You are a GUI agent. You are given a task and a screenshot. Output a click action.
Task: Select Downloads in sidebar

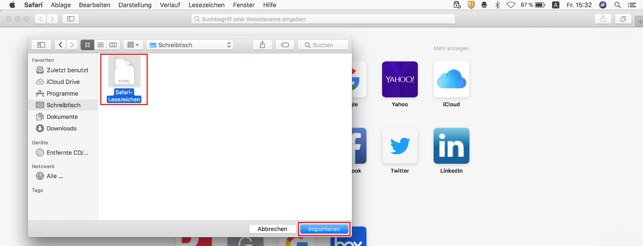point(63,128)
